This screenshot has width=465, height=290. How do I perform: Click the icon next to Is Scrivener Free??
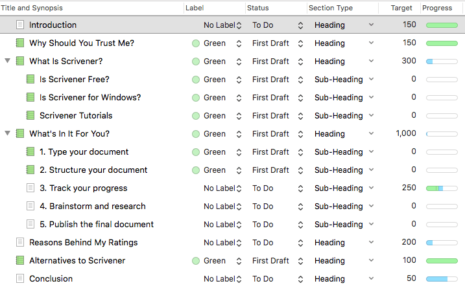(x=30, y=79)
